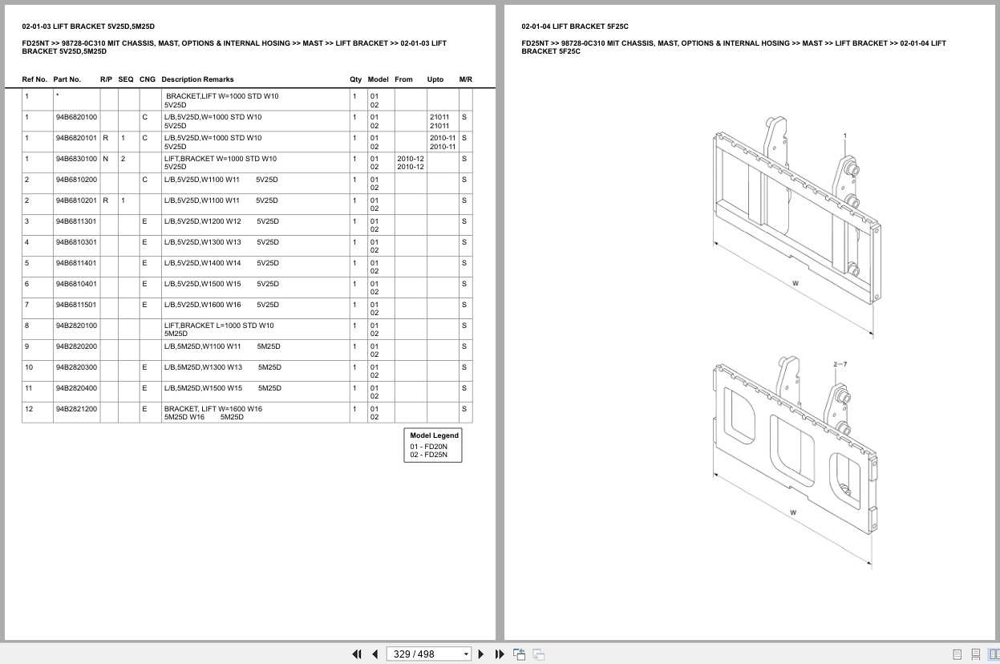The height and width of the screenshot is (664, 1000).
Task: Click part number 94B2820200
Action: pyautogui.click(x=76, y=346)
